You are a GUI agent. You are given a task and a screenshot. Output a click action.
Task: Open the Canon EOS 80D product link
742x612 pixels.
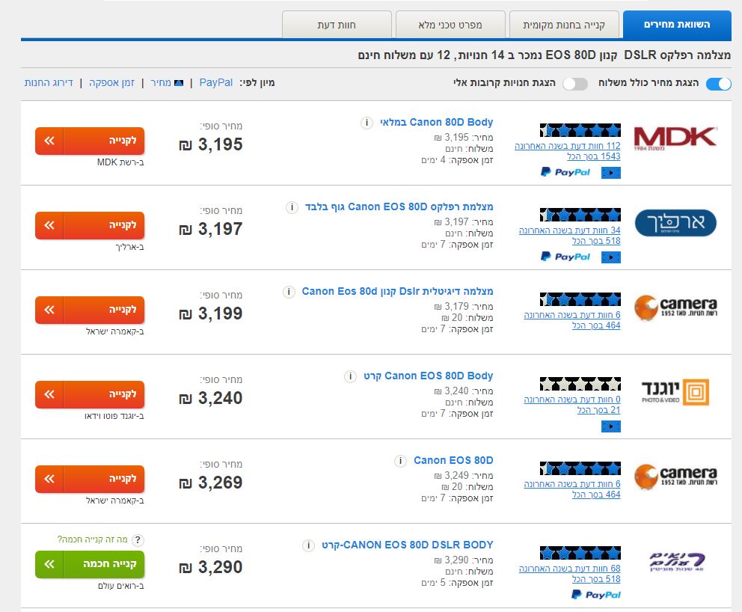(453, 460)
